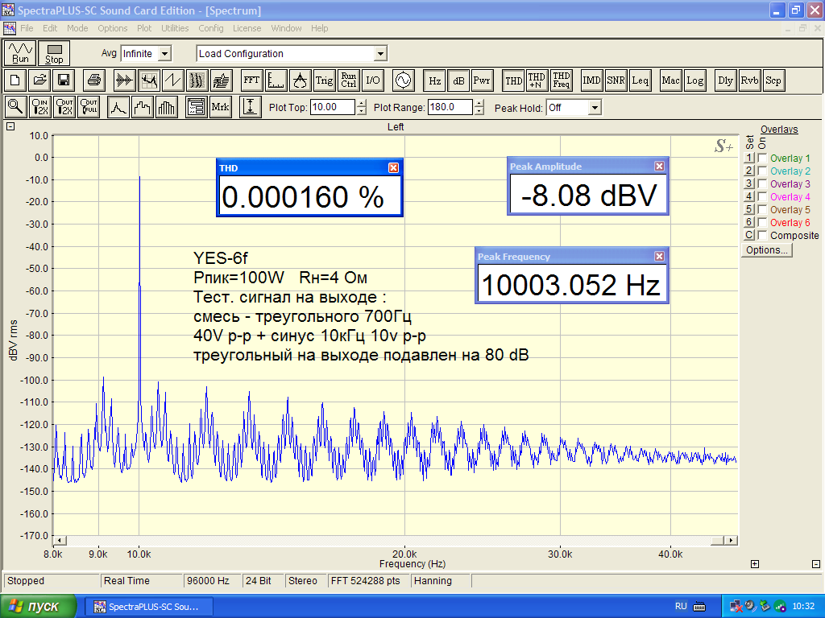Screen dimensions: 825x618
Task: Open the Utilities menu
Action: pyautogui.click(x=175, y=28)
